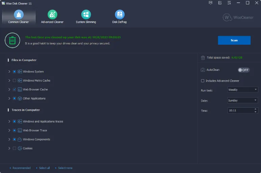Click the last cleaned date message
261x173 pixels.
73,37
